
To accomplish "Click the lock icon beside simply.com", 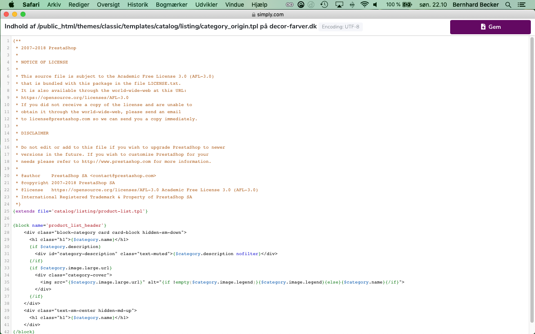I will [253, 15].
